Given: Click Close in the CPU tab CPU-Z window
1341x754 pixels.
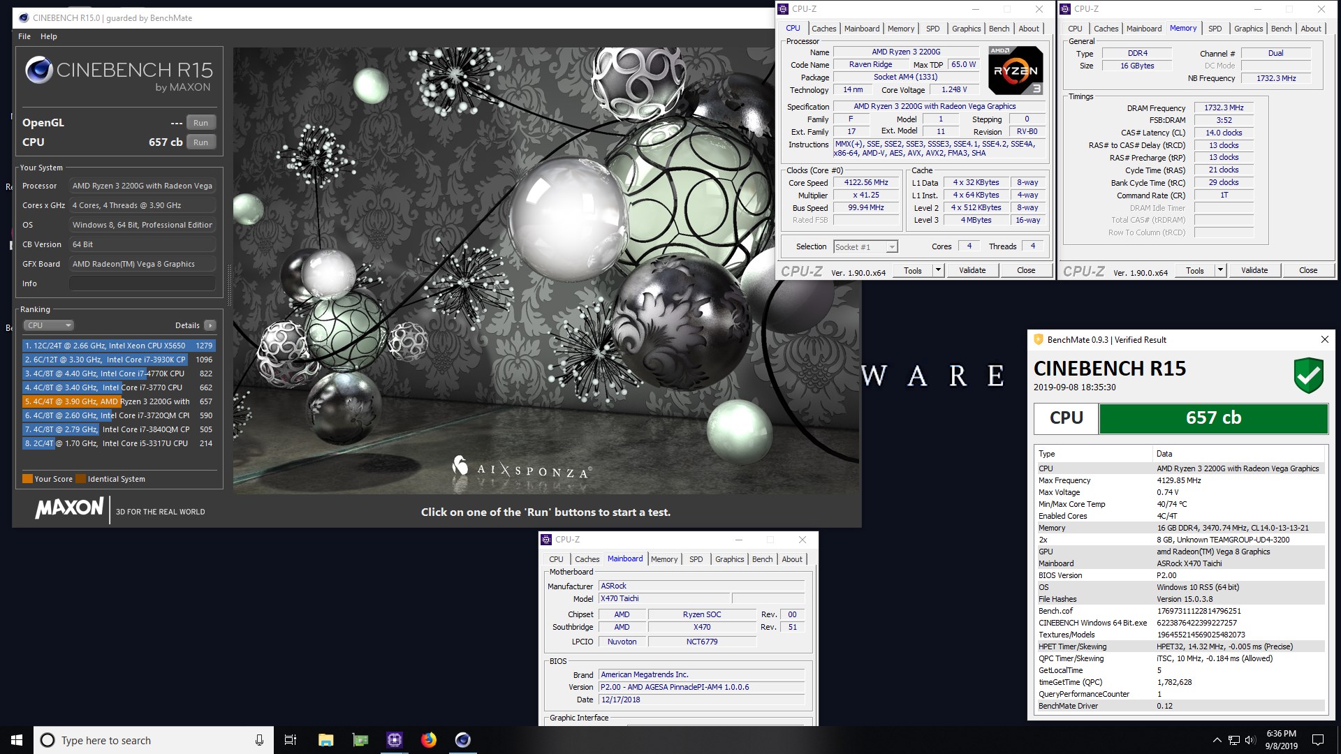Looking at the screenshot, I should [x=1026, y=270].
